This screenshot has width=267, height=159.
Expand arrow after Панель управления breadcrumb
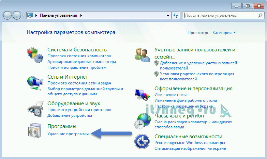tap(81, 15)
